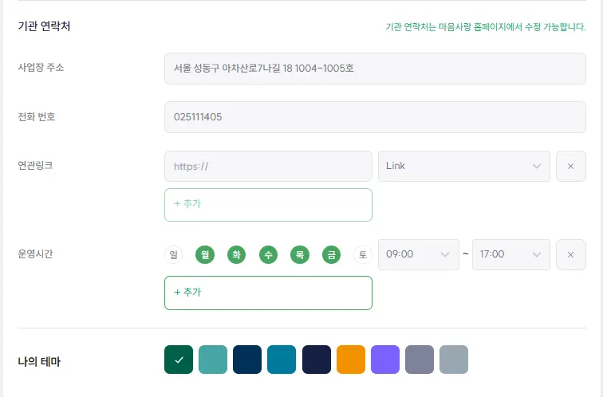This screenshot has height=397, width=603.
Task: Click the add related link button
Action: (268, 205)
